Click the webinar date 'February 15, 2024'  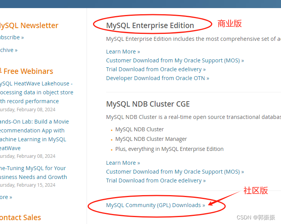tap(36, 185)
